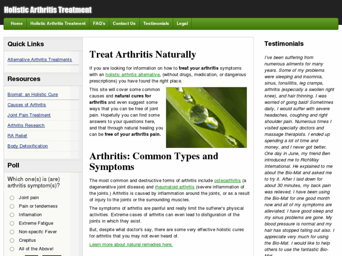Click the poll question about arthritis symptoms
This screenshot has width=342, height=256.
pyautogui.click(x=33, y=182)
